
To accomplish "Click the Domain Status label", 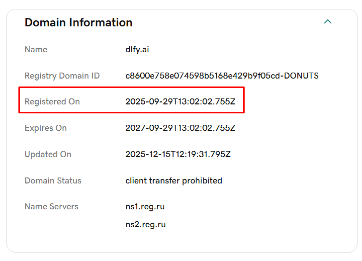I will click(53, 180).
